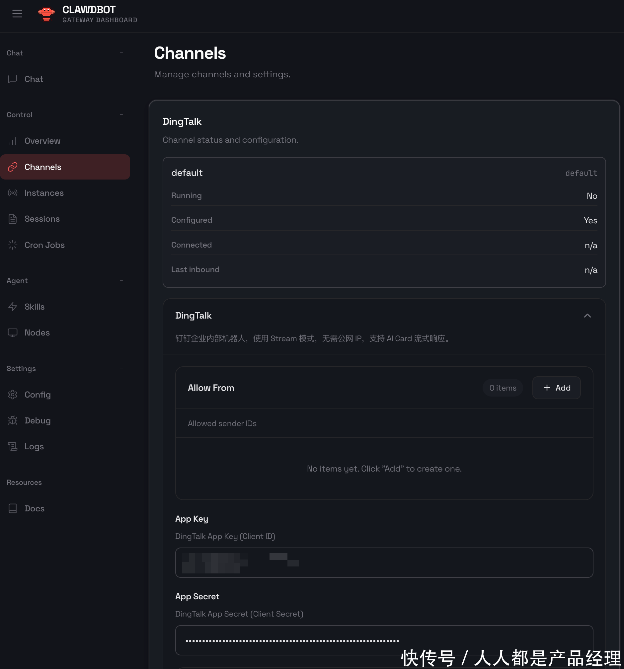Collapse the Control sidebar section
The width and height of the screenshot is (624, 669).
coord(121,114)
